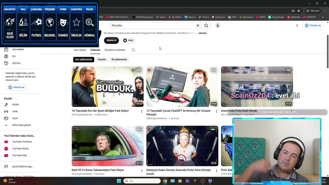Open options for '18 Yaşındaki Kız' video

point(142,111)
